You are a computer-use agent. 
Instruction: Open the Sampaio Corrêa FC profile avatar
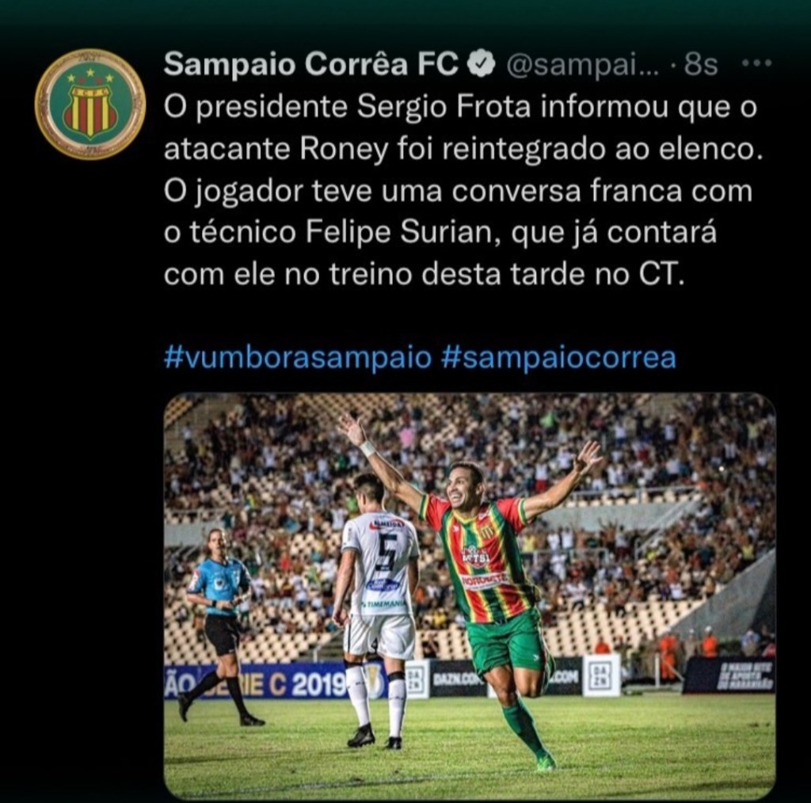[x=90, y=104]
